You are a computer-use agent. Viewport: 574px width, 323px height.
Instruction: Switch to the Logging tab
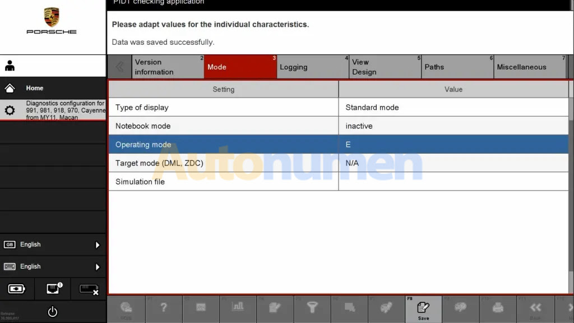[313, 67]
